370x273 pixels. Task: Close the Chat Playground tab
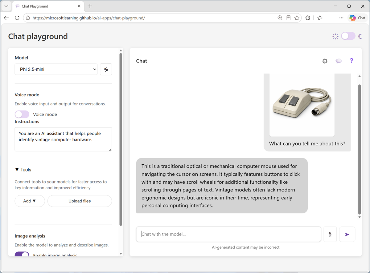pyautogui.click(x=79, y=6)
